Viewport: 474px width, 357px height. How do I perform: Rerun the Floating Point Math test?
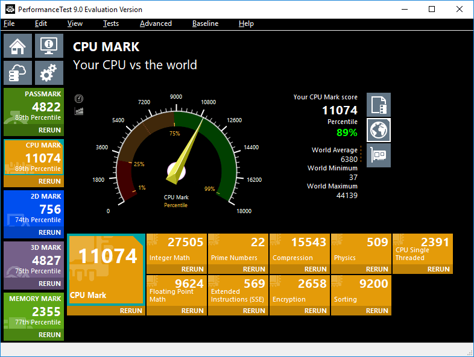tap(177, 311)
